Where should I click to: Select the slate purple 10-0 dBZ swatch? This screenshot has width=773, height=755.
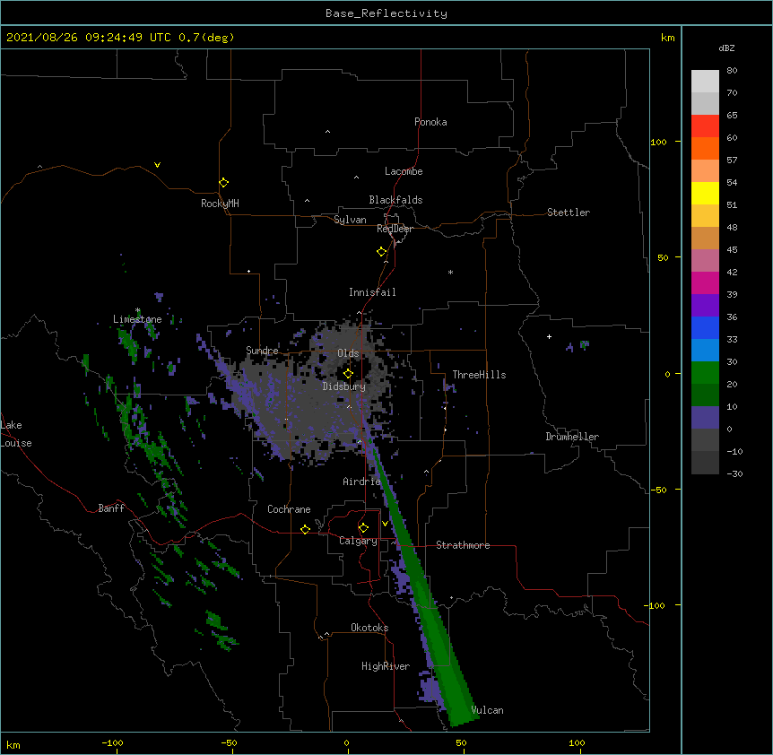tap(705, 418)
